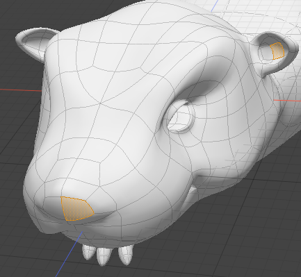Click the rightmost front tooth

click(126, 255)
